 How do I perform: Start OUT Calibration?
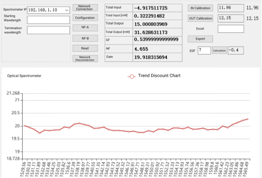pyautogui.click(x=200, y=18)
